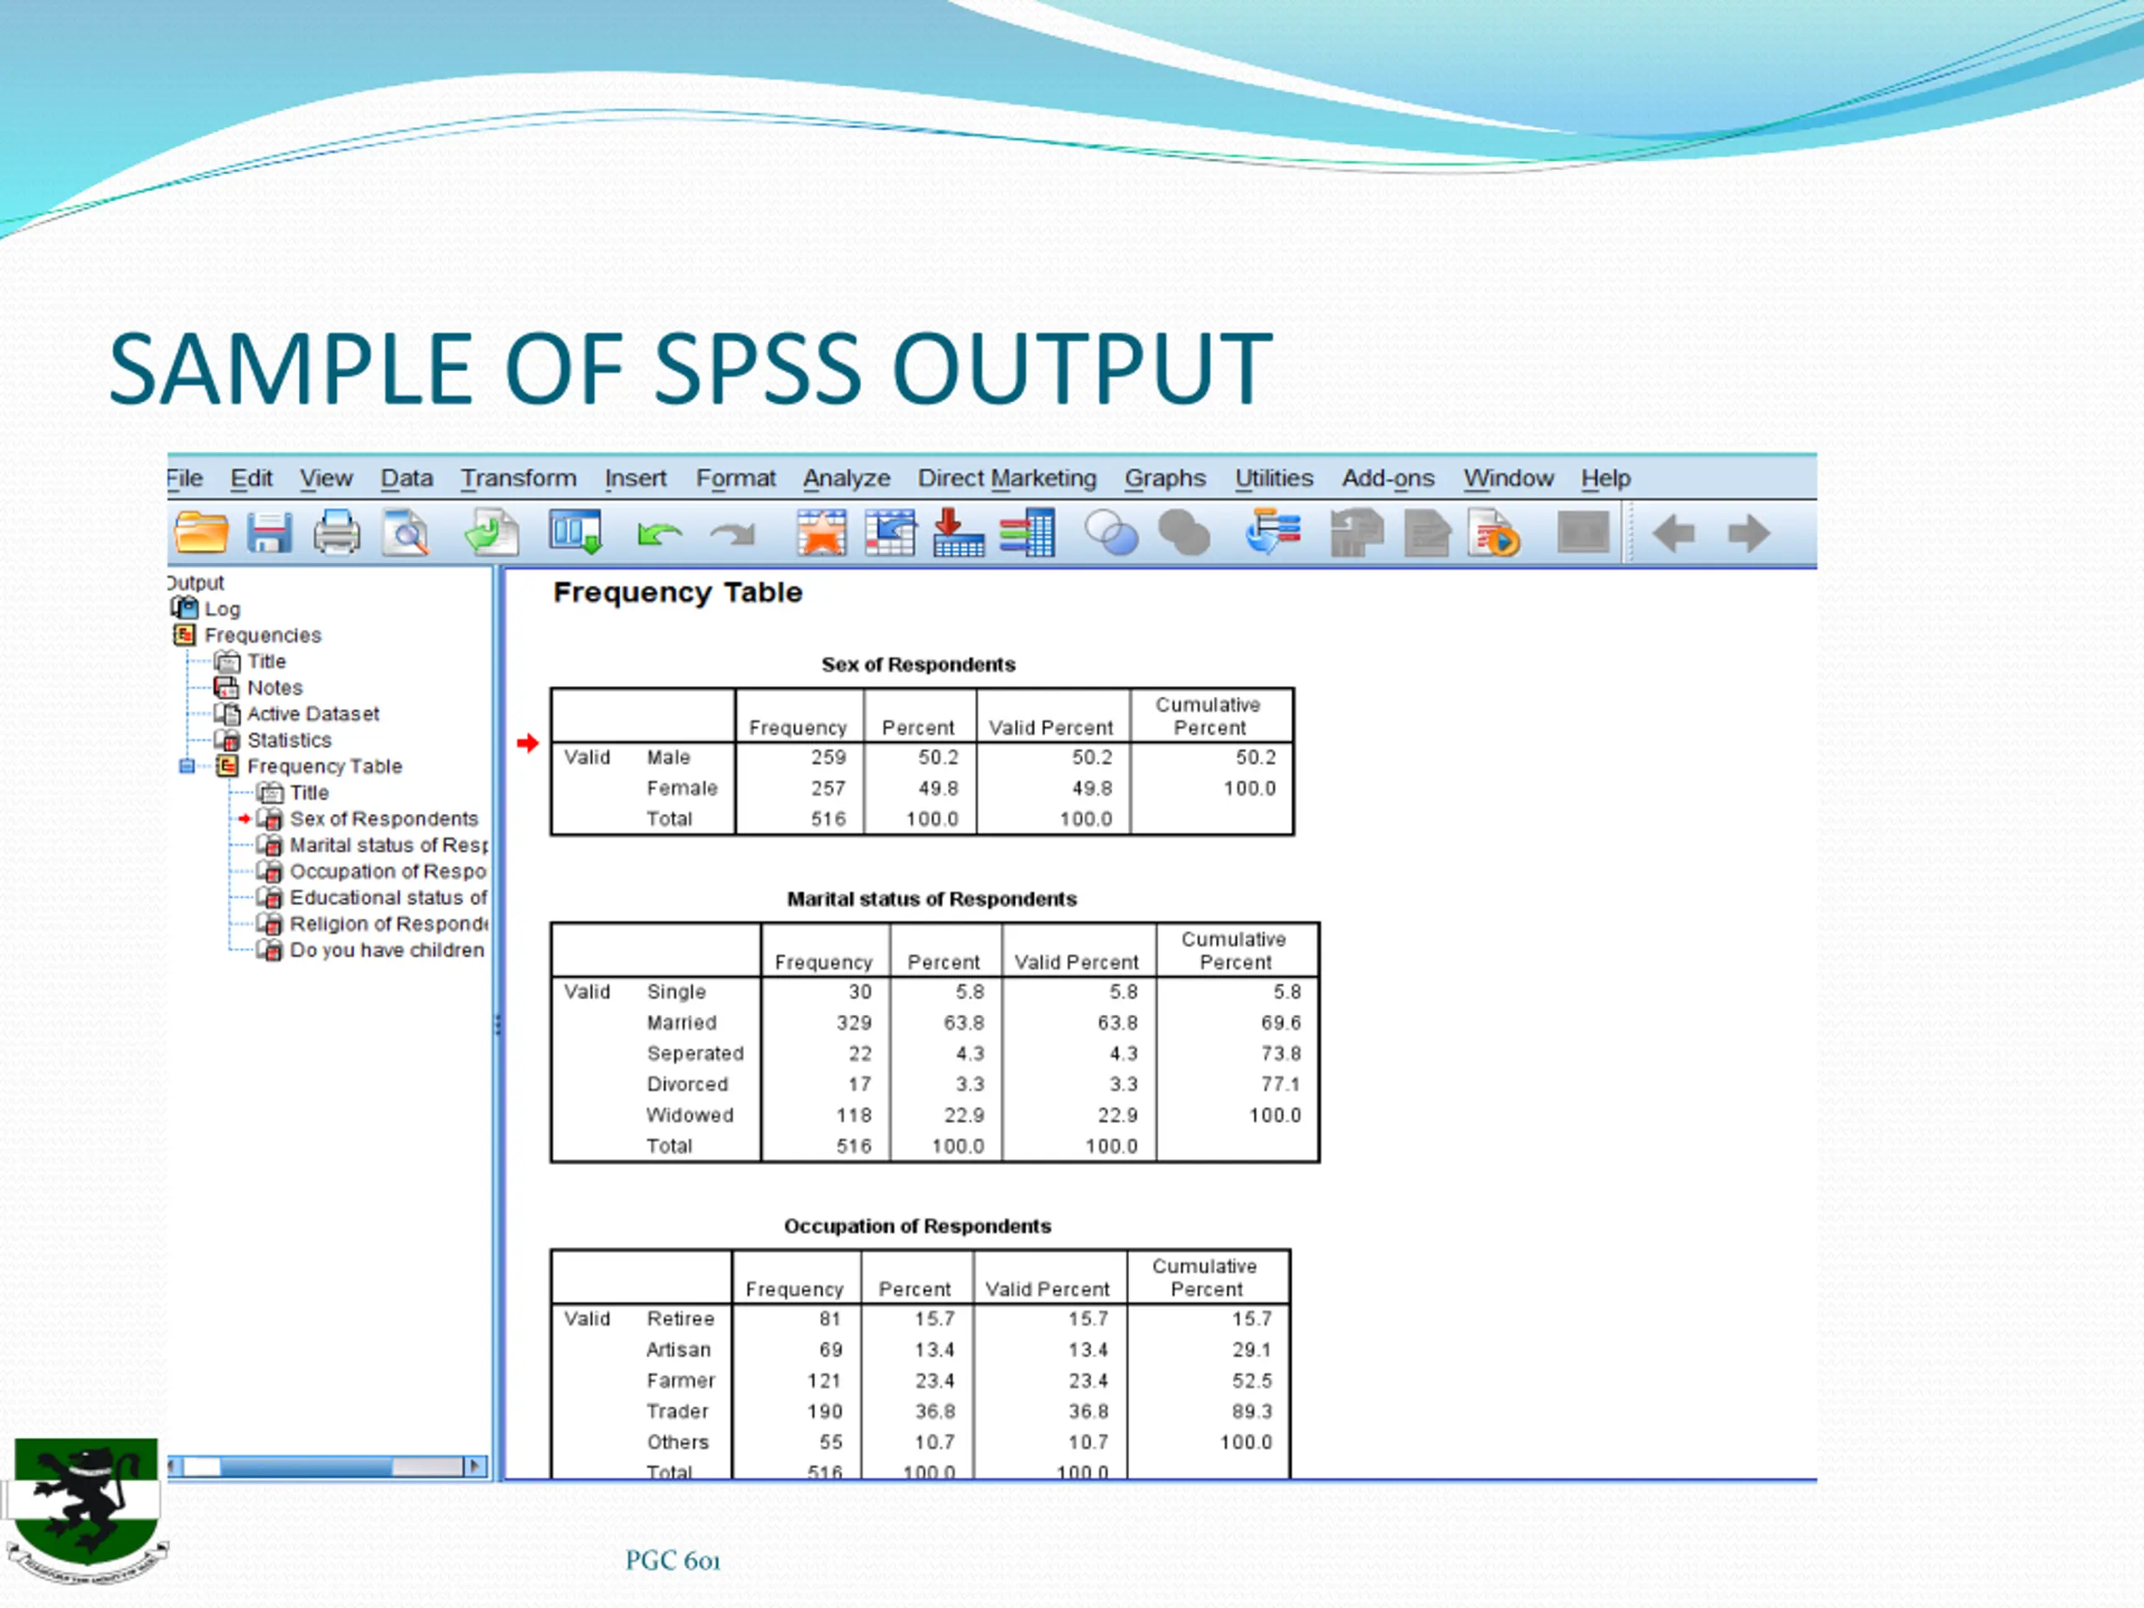
Task: Select Frequencies in the outline tree
Action: (263, 636)
